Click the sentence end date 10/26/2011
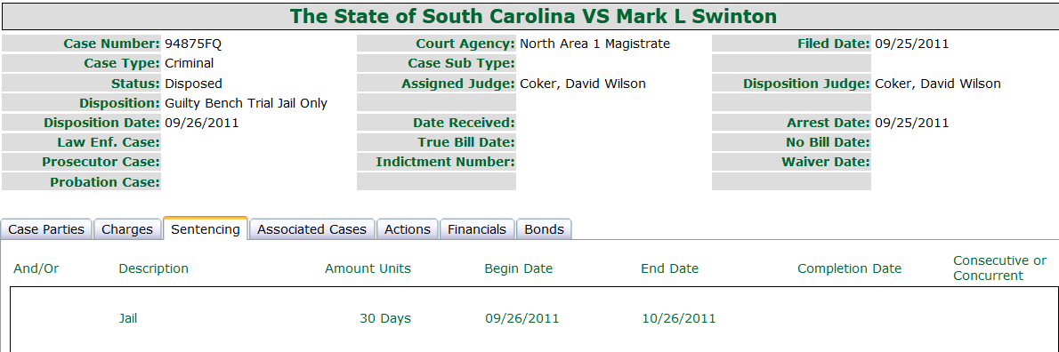The width and height of the screenshot is (1059, 352). [x=678, y=318]
